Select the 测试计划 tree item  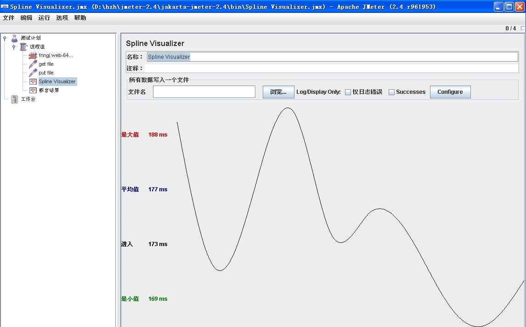30,38
